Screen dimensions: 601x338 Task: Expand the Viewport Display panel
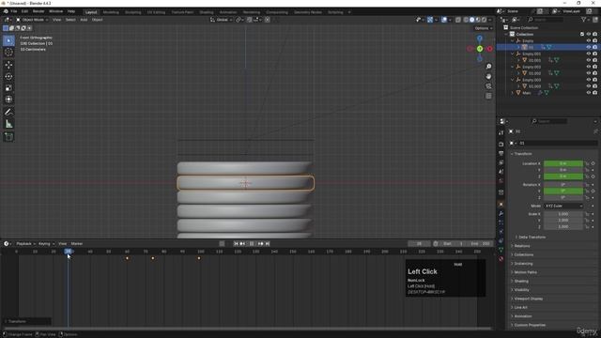click(528, 299)
